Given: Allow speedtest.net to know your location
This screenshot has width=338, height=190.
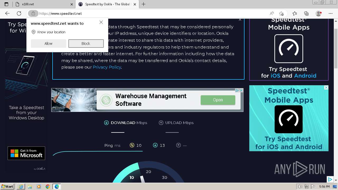Looking at the screenshot, I should coord(48,44).
